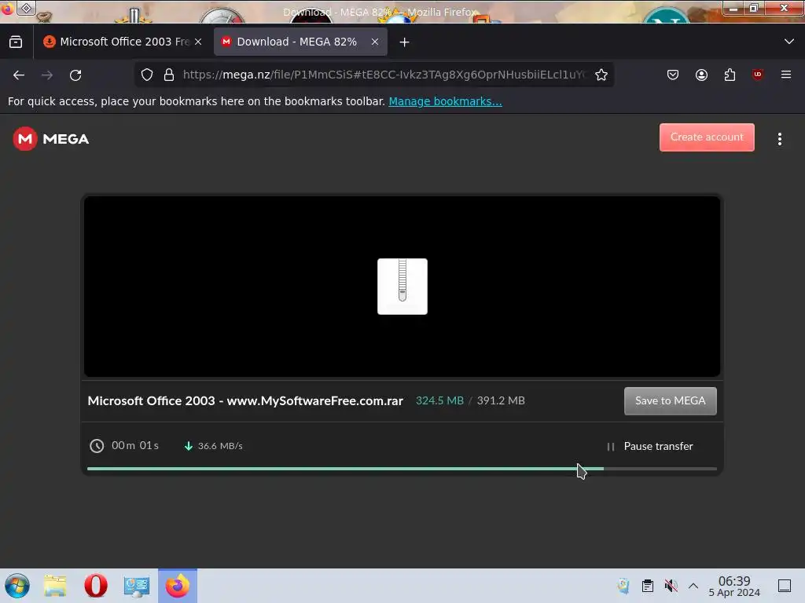Close the Download - MEGA tab

pos(375,42)
